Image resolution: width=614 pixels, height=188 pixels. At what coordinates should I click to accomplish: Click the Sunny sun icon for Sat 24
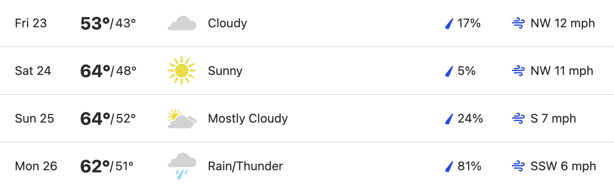(x=182, y=71)
